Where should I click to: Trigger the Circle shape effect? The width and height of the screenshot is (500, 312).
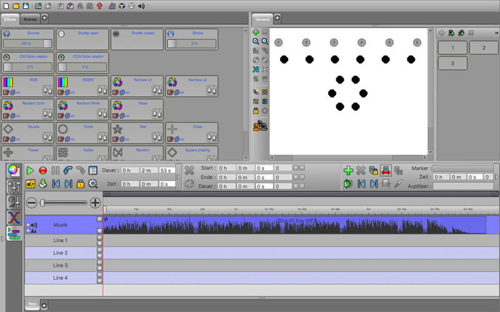82,133
